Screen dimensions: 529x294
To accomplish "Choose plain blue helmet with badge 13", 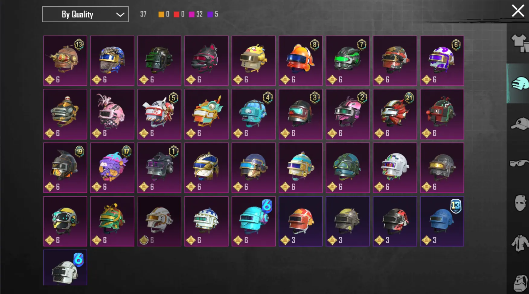I will (442, 221).
